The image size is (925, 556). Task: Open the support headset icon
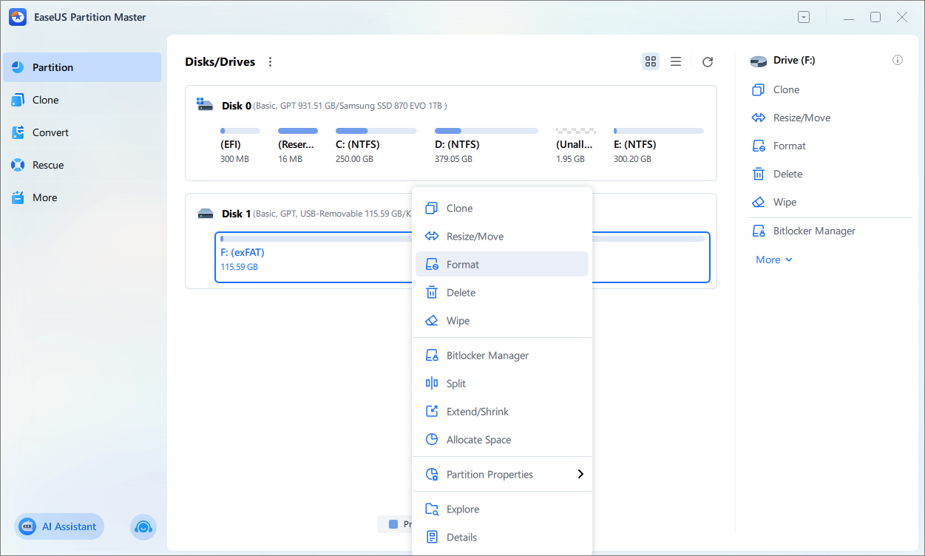(x=143, y=526)
